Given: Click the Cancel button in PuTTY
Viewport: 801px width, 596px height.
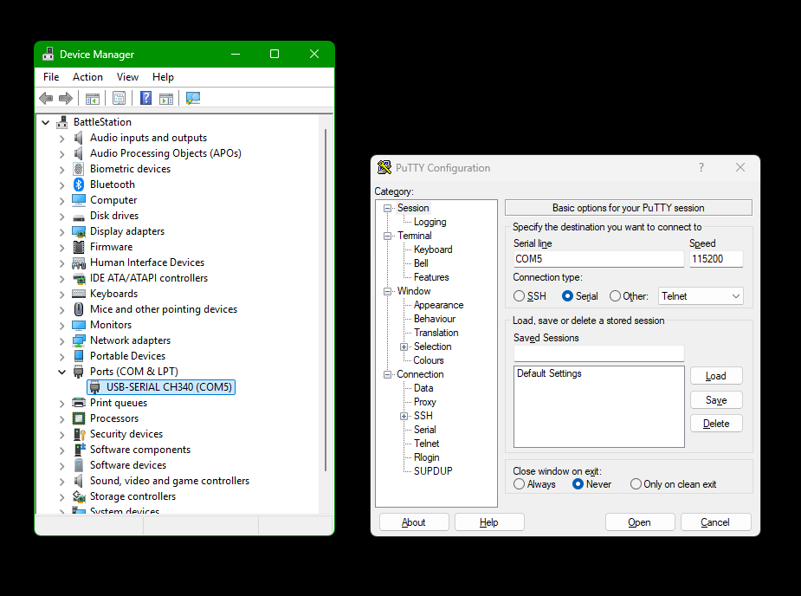Looking at the screenshot, I should point(715,522).
